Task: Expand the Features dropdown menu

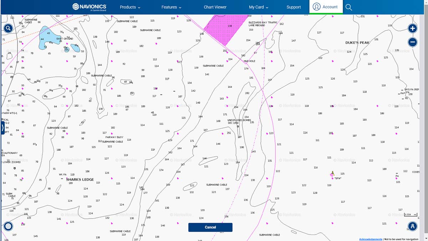Action: [x=171, y=7]
